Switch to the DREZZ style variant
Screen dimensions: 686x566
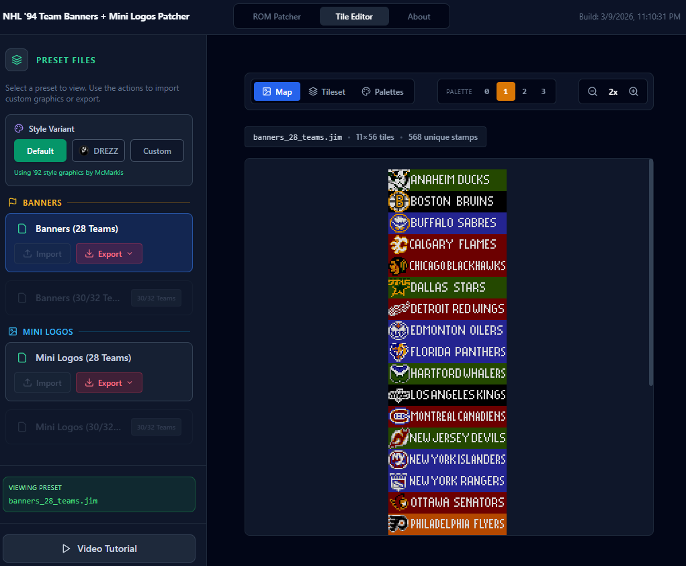click(98, 151)
